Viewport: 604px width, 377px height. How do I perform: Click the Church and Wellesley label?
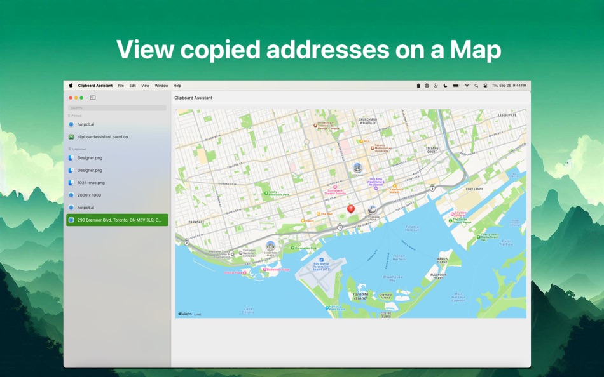tap(367, 121)
